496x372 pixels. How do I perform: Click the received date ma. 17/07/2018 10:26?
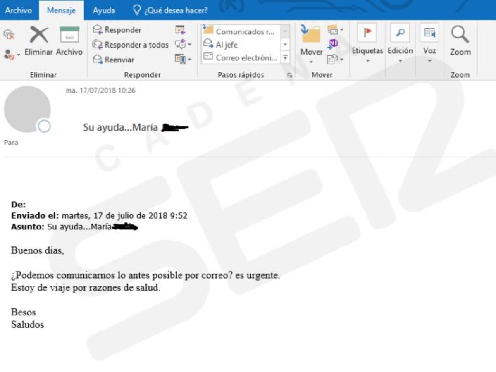tap(100, 91)
